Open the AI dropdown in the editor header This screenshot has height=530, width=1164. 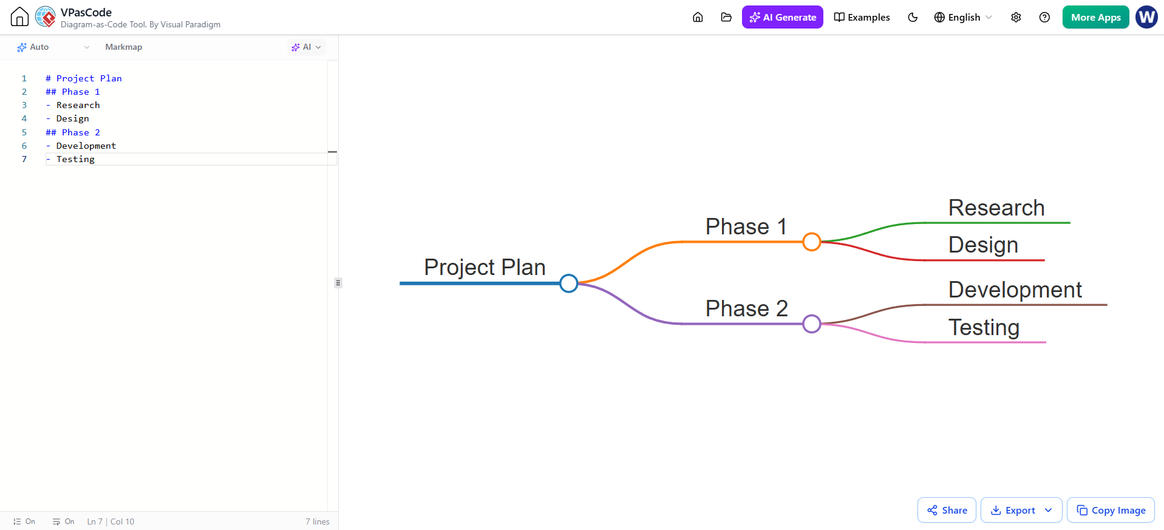(307, 47)
